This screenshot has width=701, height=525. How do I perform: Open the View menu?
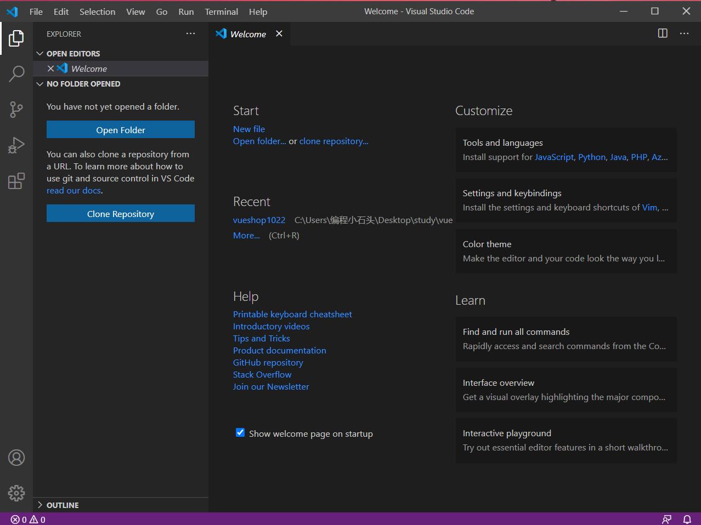pyautogui.click(x=136, y=12)
